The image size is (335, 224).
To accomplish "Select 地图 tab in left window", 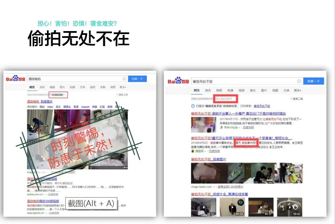I will pyautogui.click(x=113, y=87).
